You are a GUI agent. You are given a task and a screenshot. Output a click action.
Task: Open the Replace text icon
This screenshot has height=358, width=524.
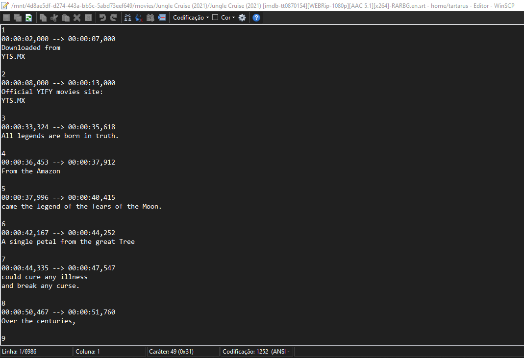pyautogui.click(x=139, y=18)
